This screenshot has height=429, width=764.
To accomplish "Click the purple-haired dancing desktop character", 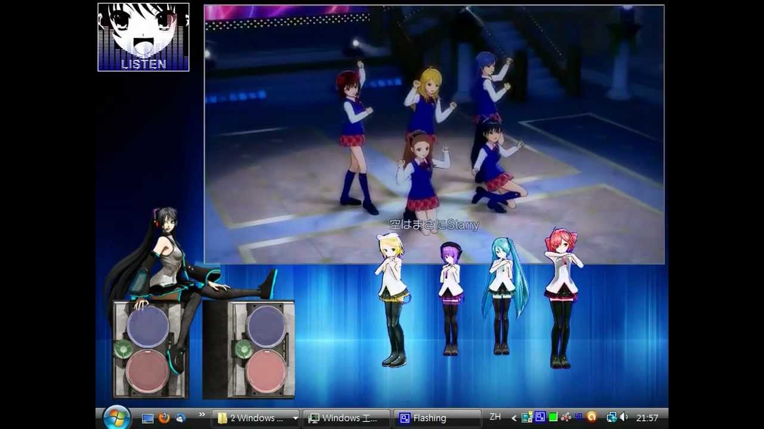I will [451, 299].
